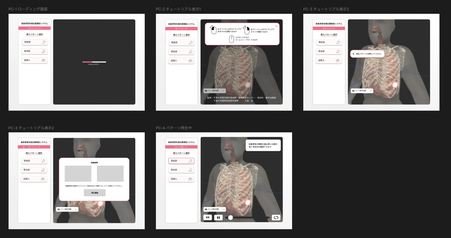Select the PC-4 パターン再生中 frame label
This screenshot has width=451, height=238.
pos(174,128)
